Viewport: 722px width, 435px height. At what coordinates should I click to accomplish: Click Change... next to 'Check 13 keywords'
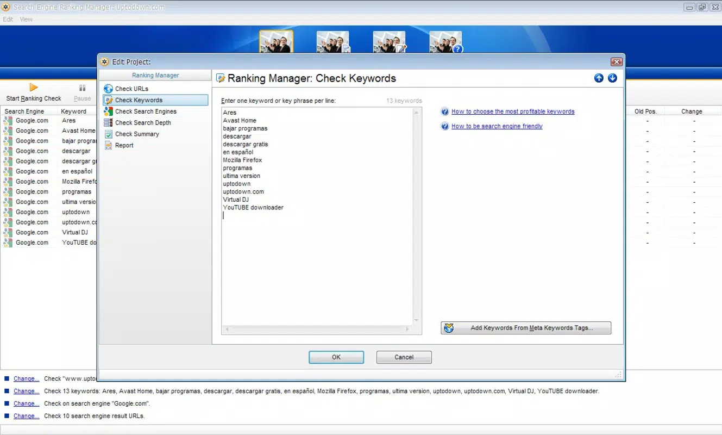click(x=27, y=391)
